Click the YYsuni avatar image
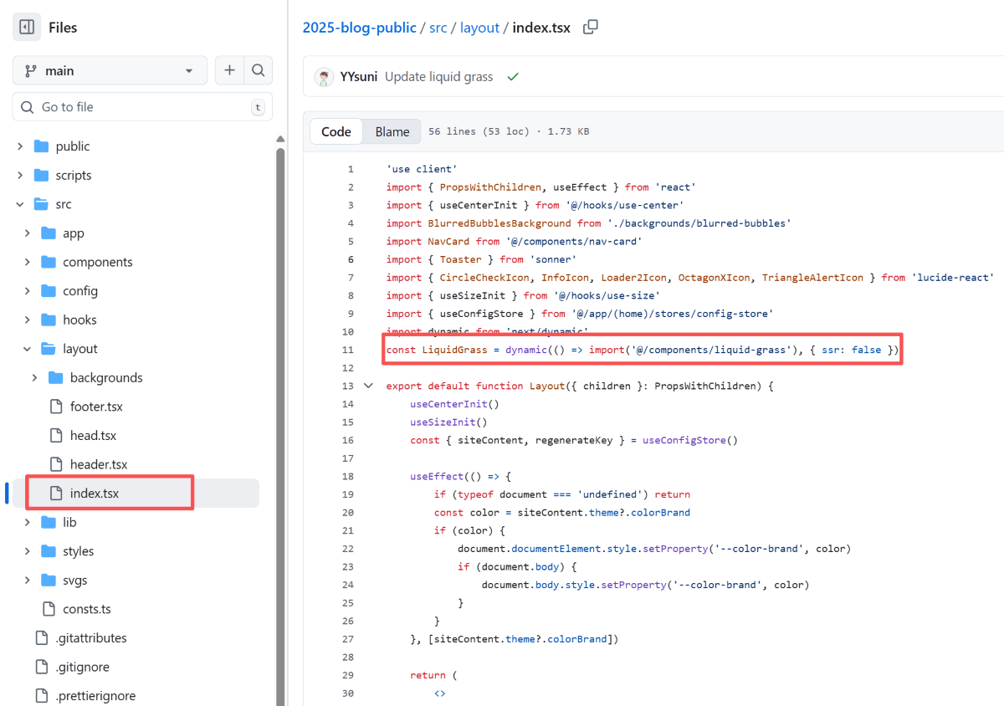The width and height of the screenshot is (1004, 706). (x=324, y=77)
